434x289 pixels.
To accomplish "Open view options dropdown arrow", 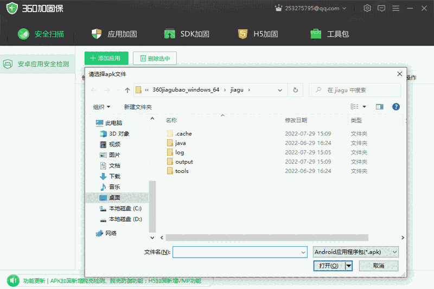I will [364, 107].
